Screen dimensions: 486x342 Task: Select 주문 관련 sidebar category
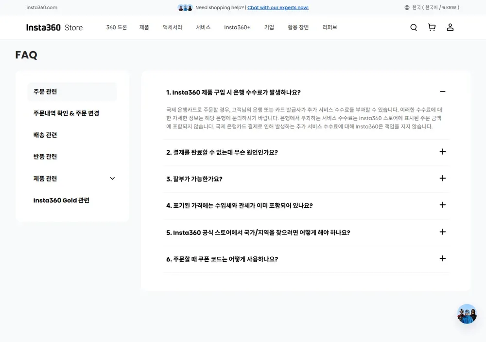(x=72, y=91)
